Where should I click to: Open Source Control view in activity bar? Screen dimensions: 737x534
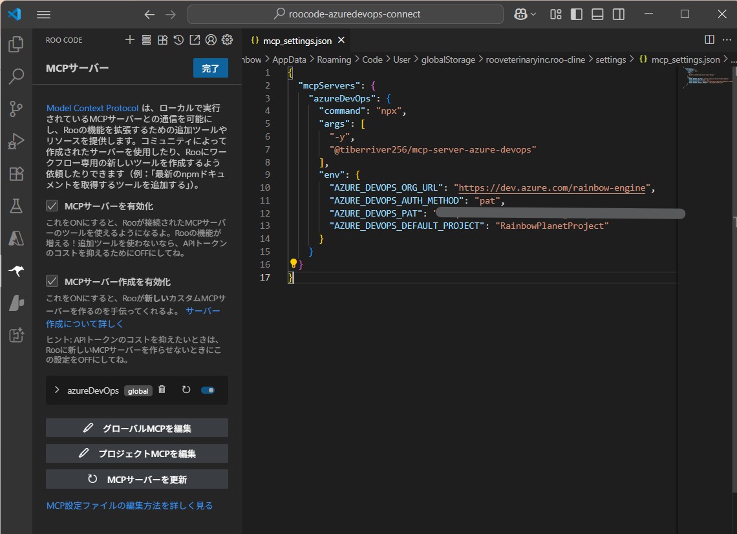pyautogui.click(x=16, y=109)
